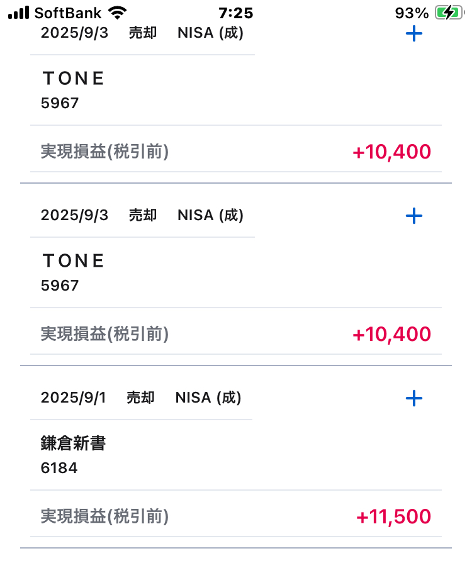Tap the charging battery icon
Screen dimensions: 472x563
449,13
